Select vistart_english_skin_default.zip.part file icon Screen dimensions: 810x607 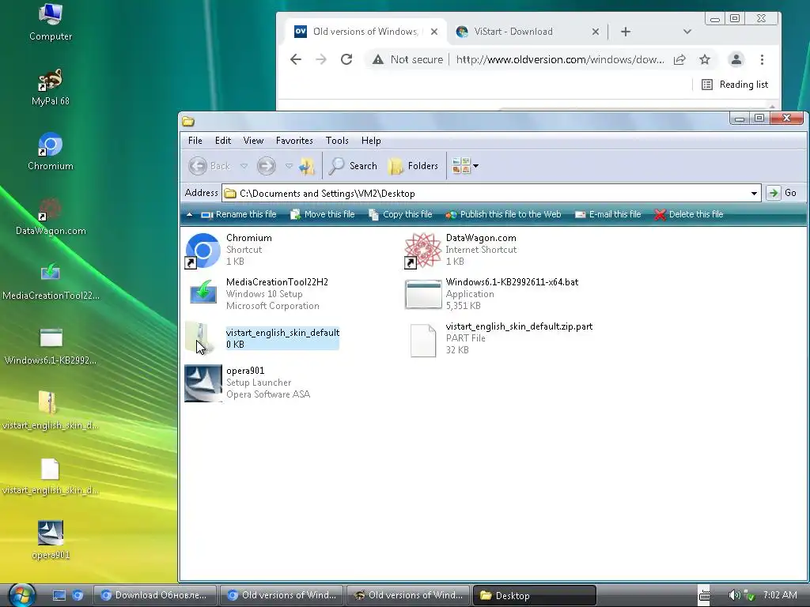tap(423, 340)
